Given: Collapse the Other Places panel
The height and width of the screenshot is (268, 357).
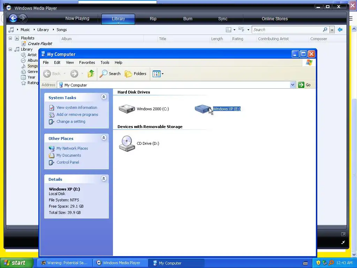Looking at the screenshot, I should [x=104, y=138].
